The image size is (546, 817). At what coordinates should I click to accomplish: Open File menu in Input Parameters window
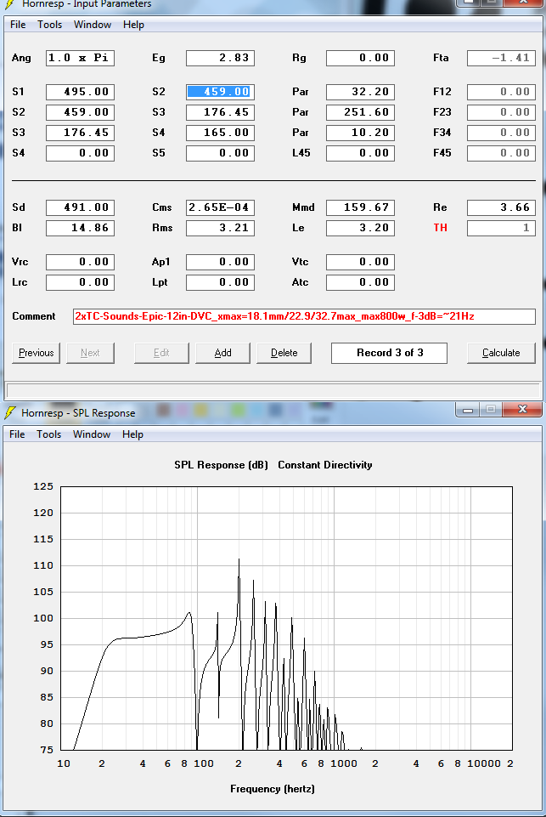18,25
